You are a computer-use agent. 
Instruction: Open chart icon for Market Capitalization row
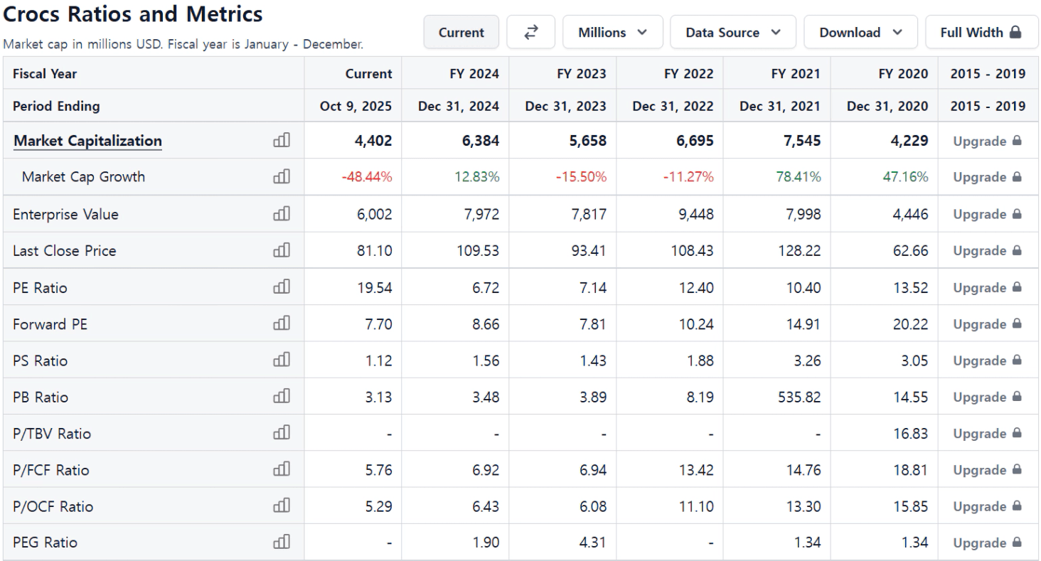click(282, 141)
